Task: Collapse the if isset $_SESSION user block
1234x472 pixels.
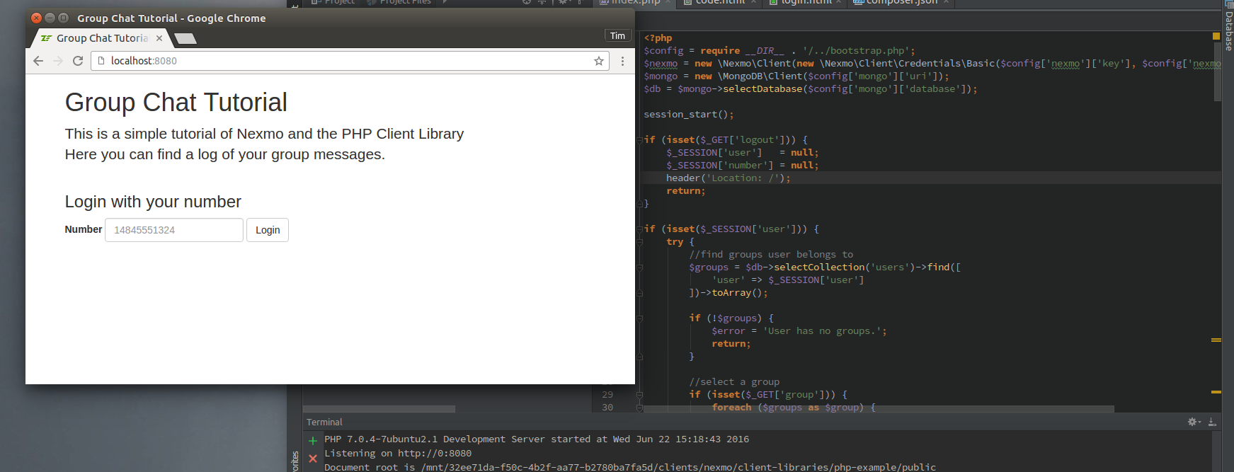Action: coord(639,229)
